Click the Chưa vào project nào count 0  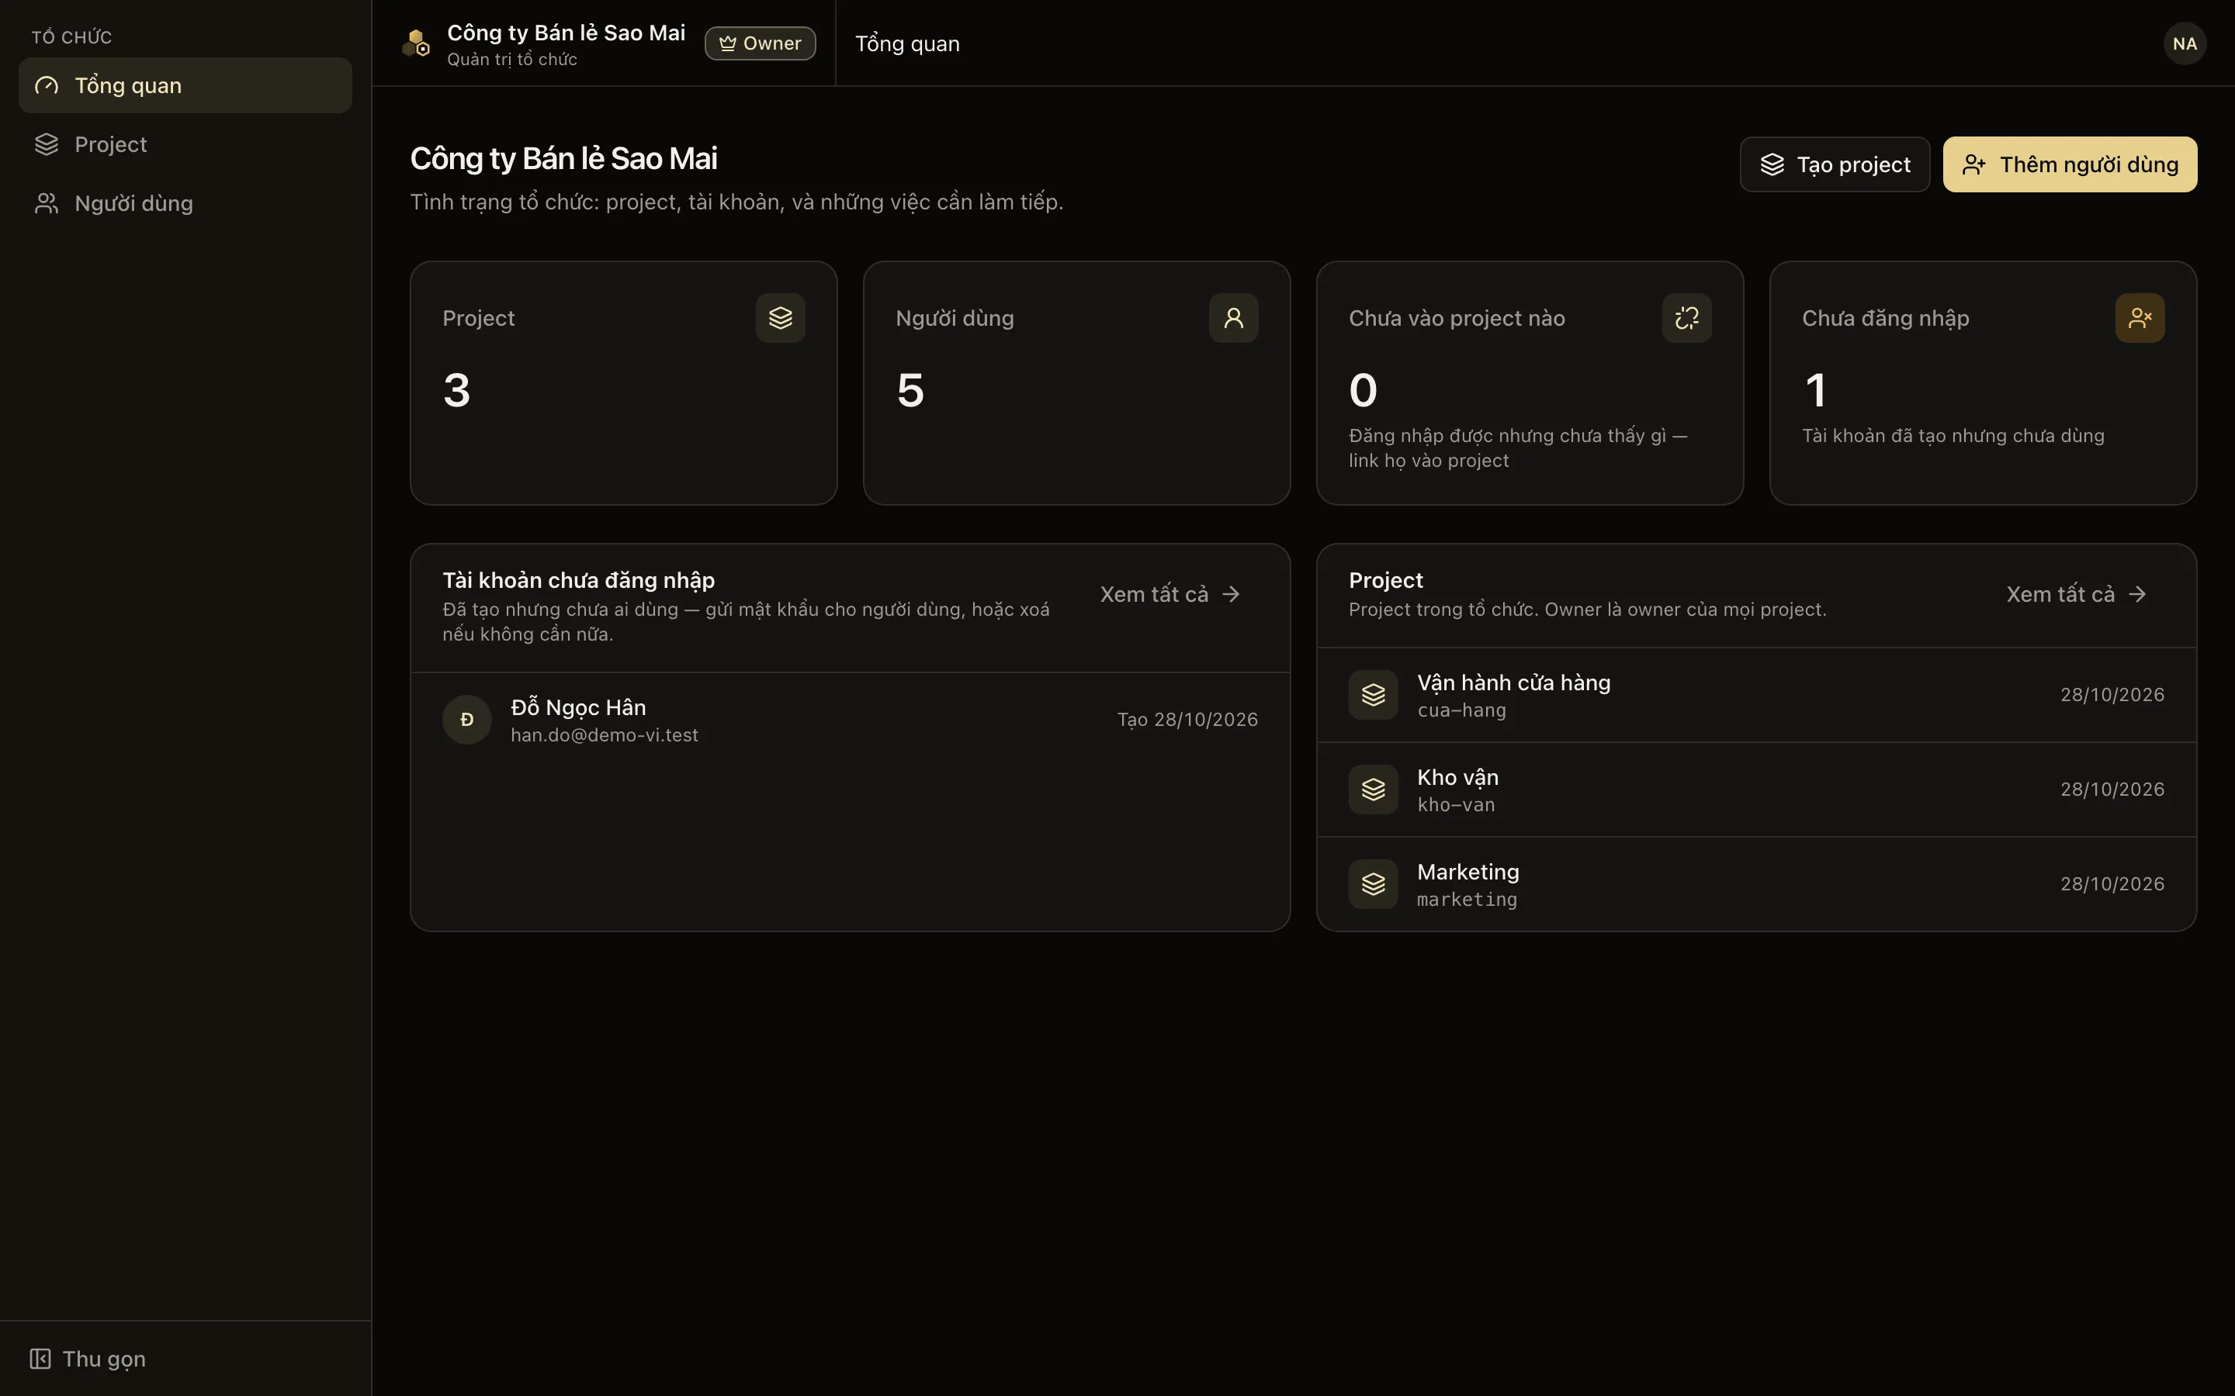point(1364,389)
